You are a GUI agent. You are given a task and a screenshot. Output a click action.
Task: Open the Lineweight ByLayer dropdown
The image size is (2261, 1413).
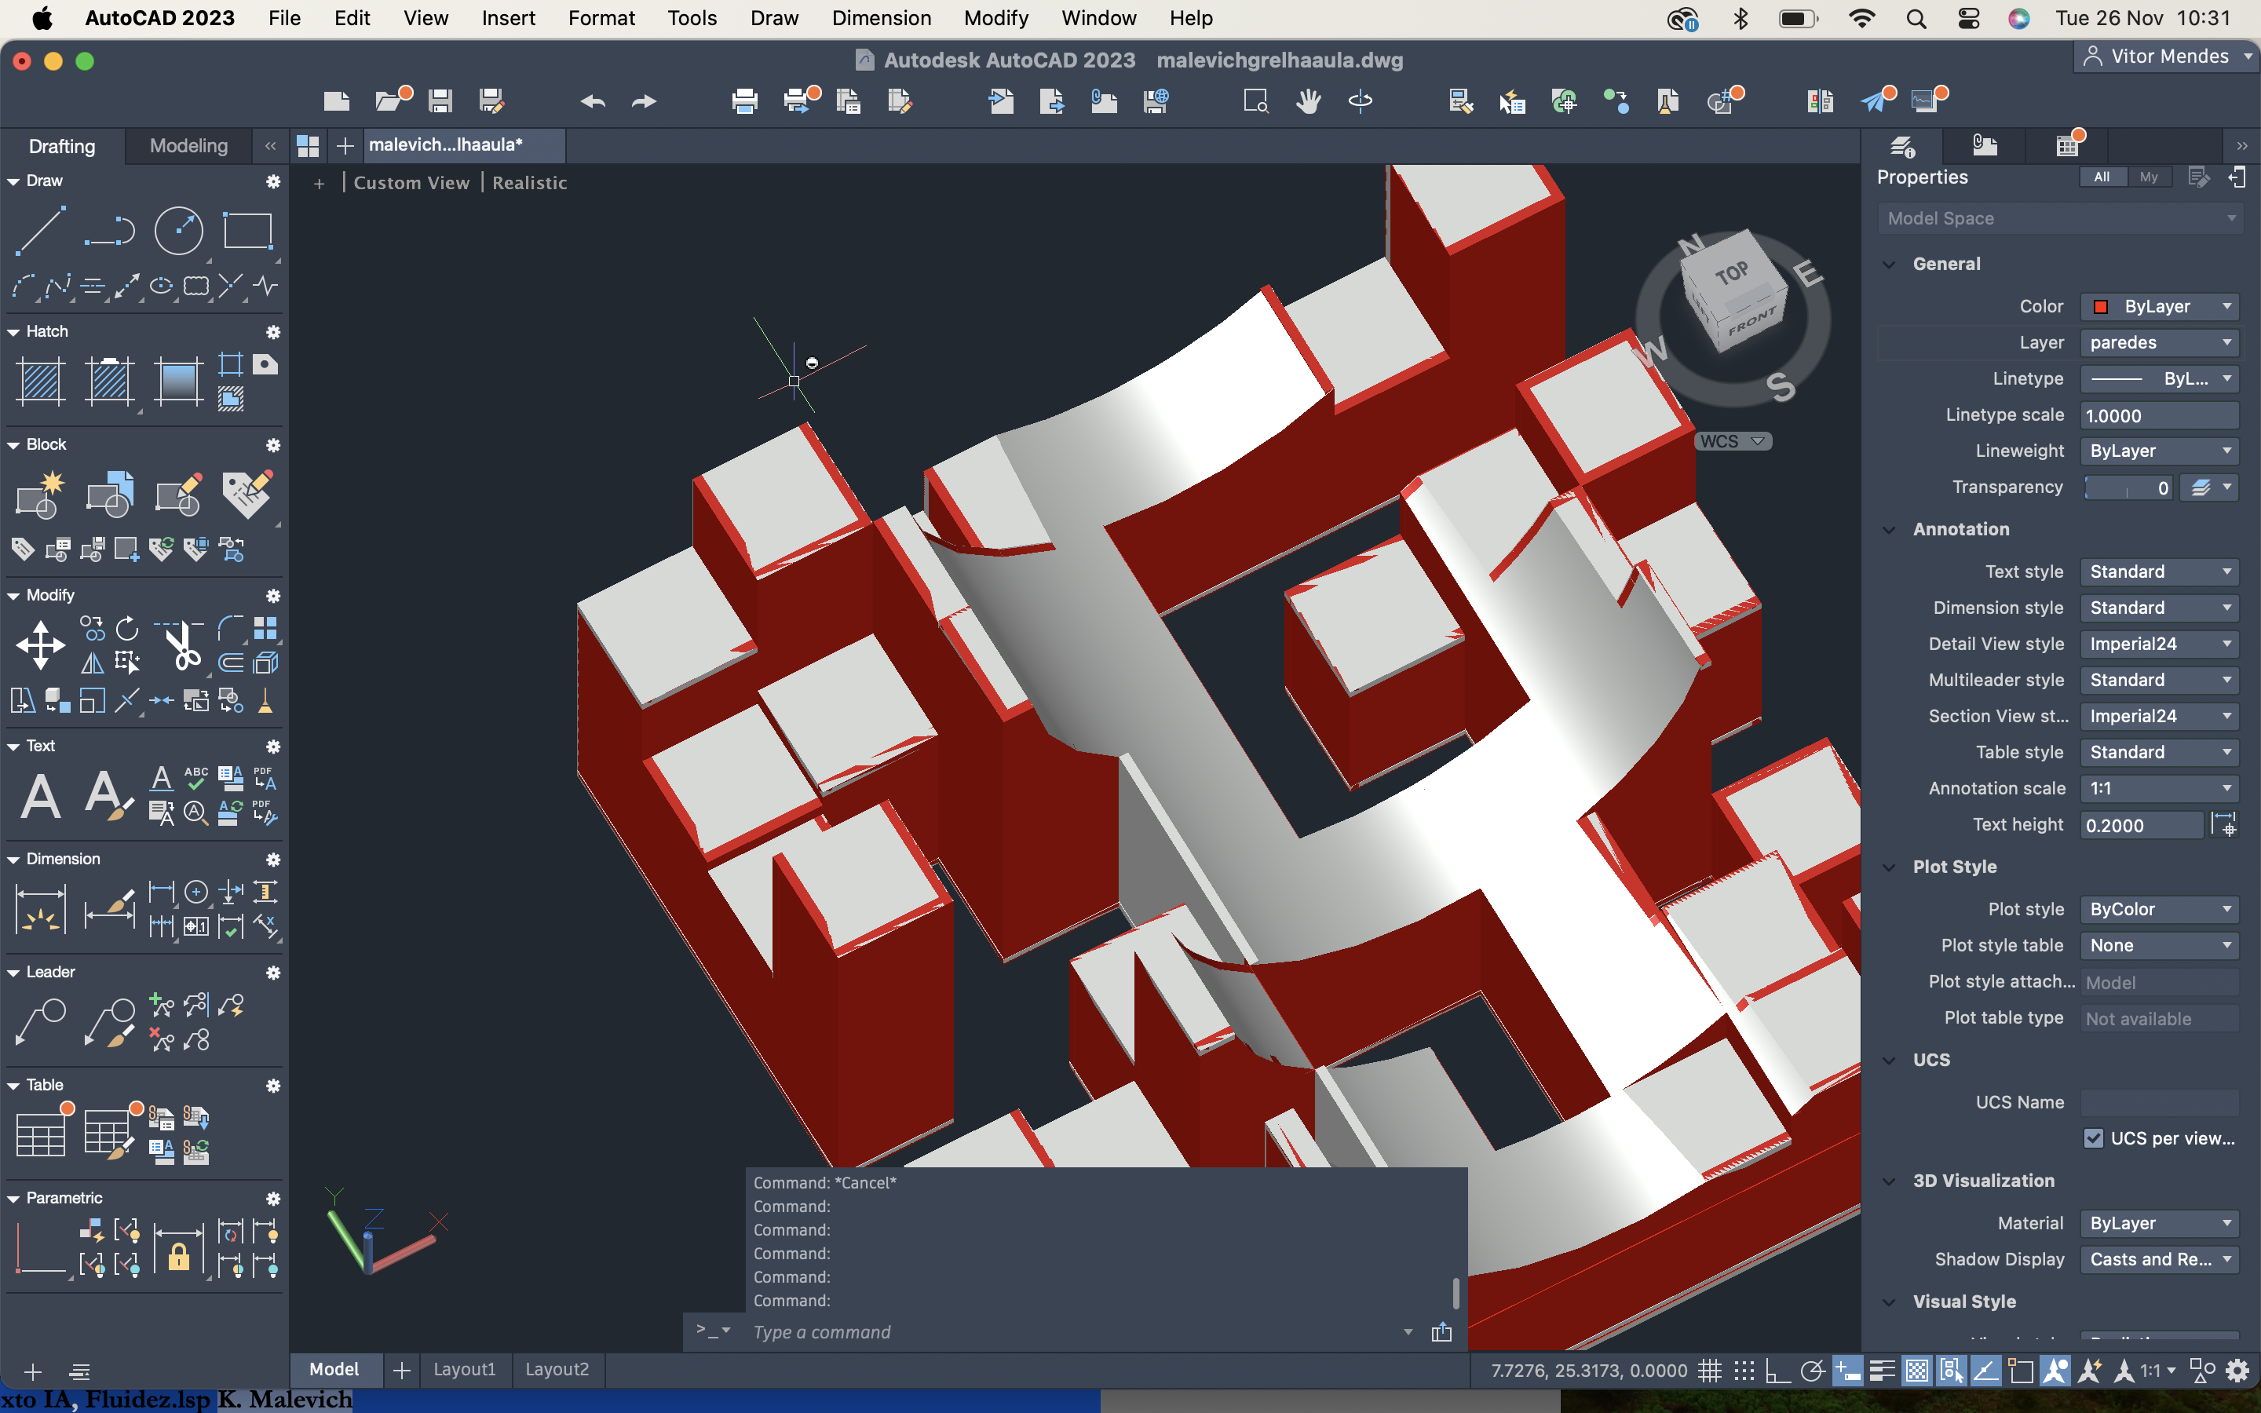pos(2159,451)
